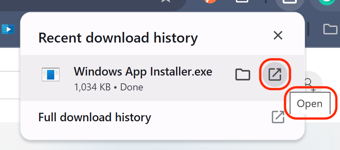Click the external-link icon beside Full download history
This screenshot has width=340, height=150.
[278, 117]
